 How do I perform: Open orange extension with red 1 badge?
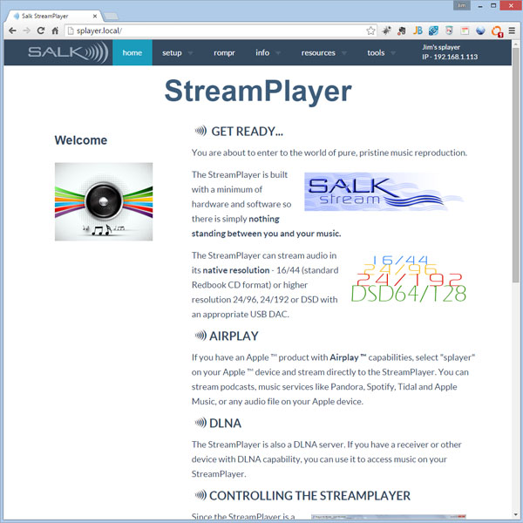pyautogui.click(x=497, y=31)
